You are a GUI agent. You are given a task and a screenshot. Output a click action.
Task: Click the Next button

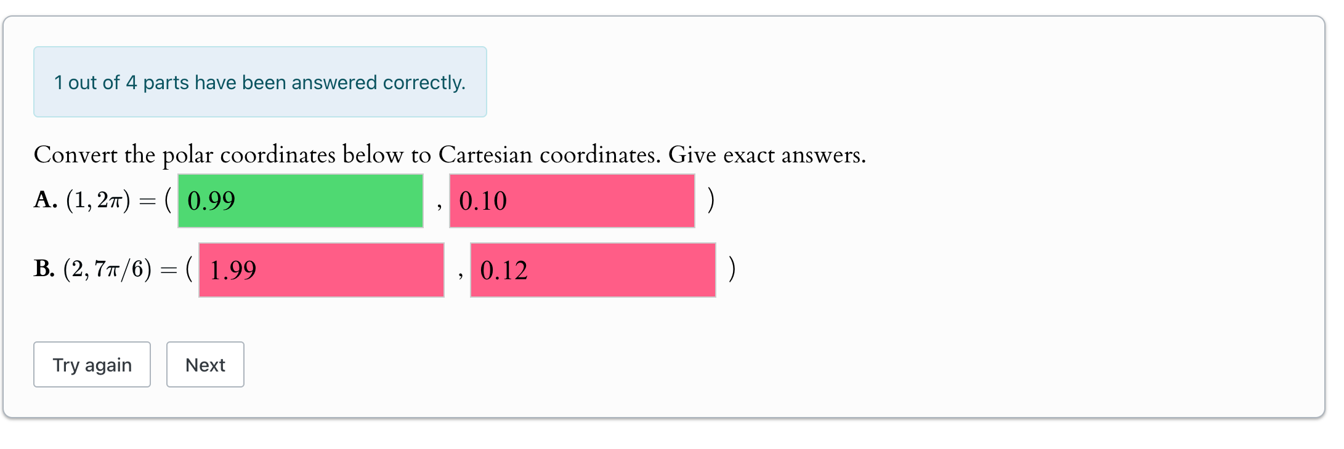point(205,365)
